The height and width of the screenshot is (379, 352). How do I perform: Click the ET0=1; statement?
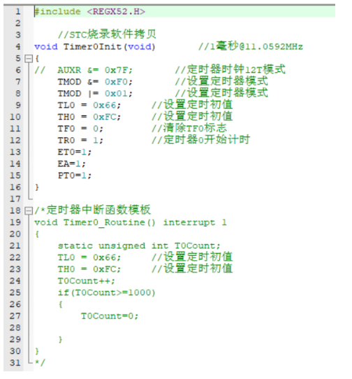75,152
